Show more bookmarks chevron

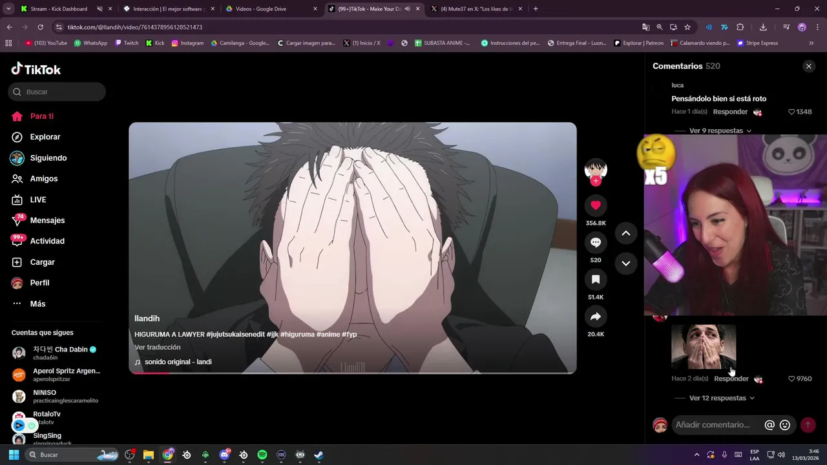811,43
